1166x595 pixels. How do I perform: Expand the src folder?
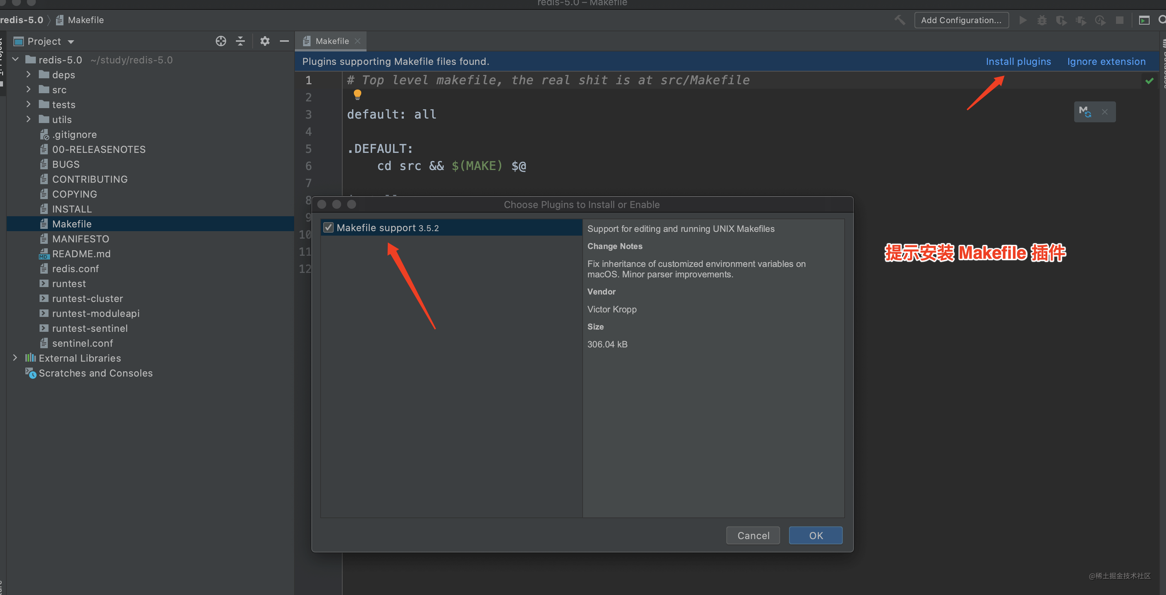(x=29, y=89)
